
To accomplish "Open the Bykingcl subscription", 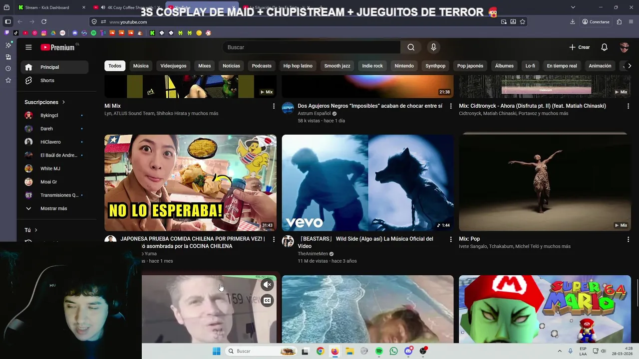I will [x=54, y=115].
